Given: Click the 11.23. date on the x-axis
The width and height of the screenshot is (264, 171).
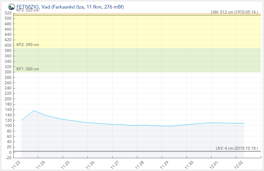Looking at the screenshot, I should point(16,164).
